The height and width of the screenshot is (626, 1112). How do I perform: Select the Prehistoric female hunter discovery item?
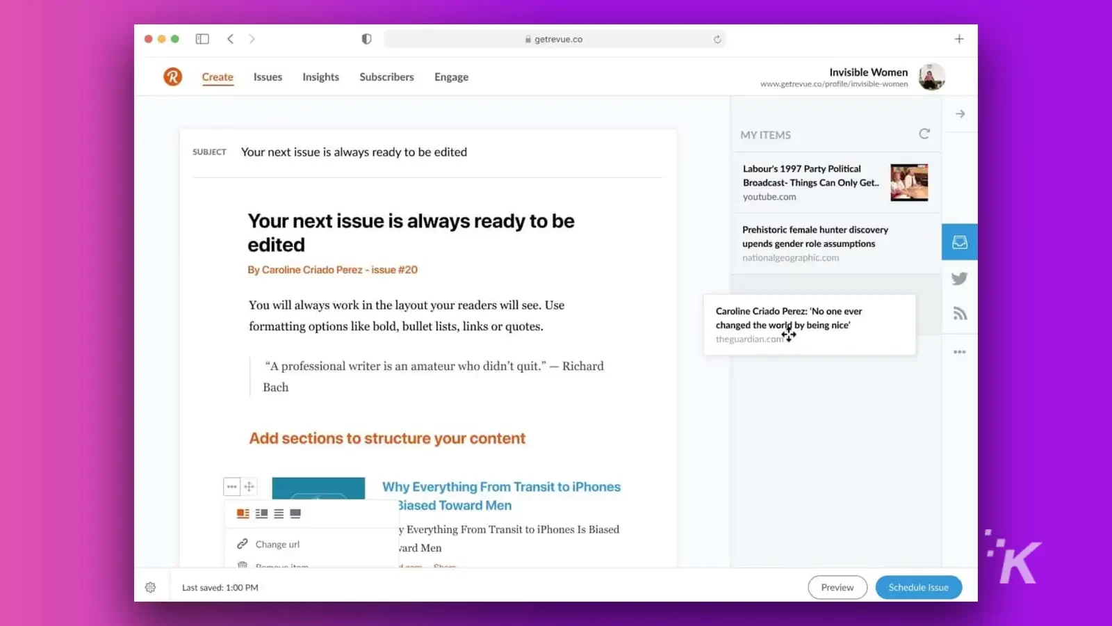click(835, 243)
